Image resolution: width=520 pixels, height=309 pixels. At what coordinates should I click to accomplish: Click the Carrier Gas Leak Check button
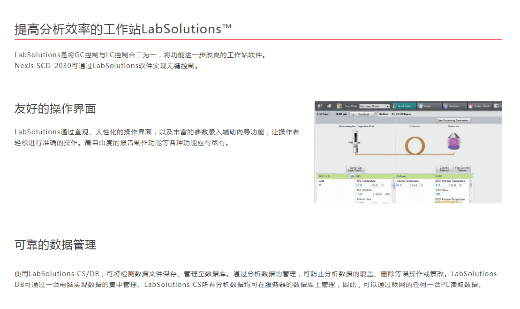[355, 169]
